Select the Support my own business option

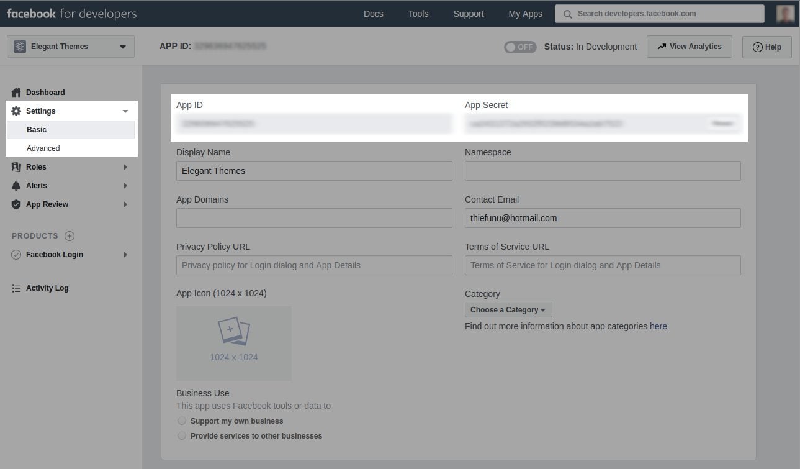(182, 421)
